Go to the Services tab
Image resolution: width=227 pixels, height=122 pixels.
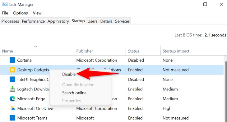pyautogui.click(x=122, y=21)
